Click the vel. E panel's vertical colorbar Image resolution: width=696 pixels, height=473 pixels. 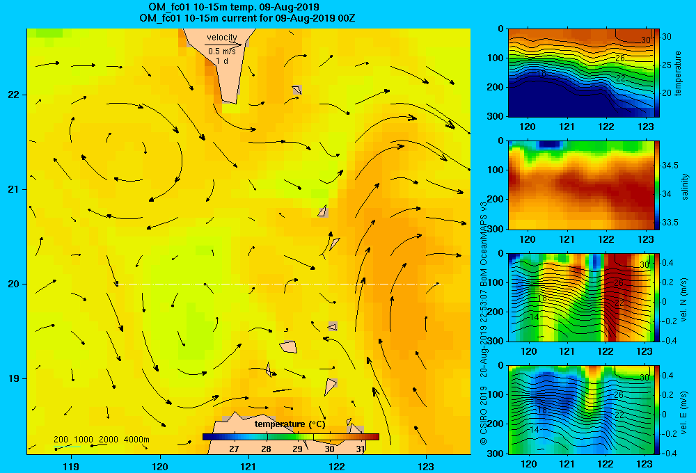tap(657, 410)
